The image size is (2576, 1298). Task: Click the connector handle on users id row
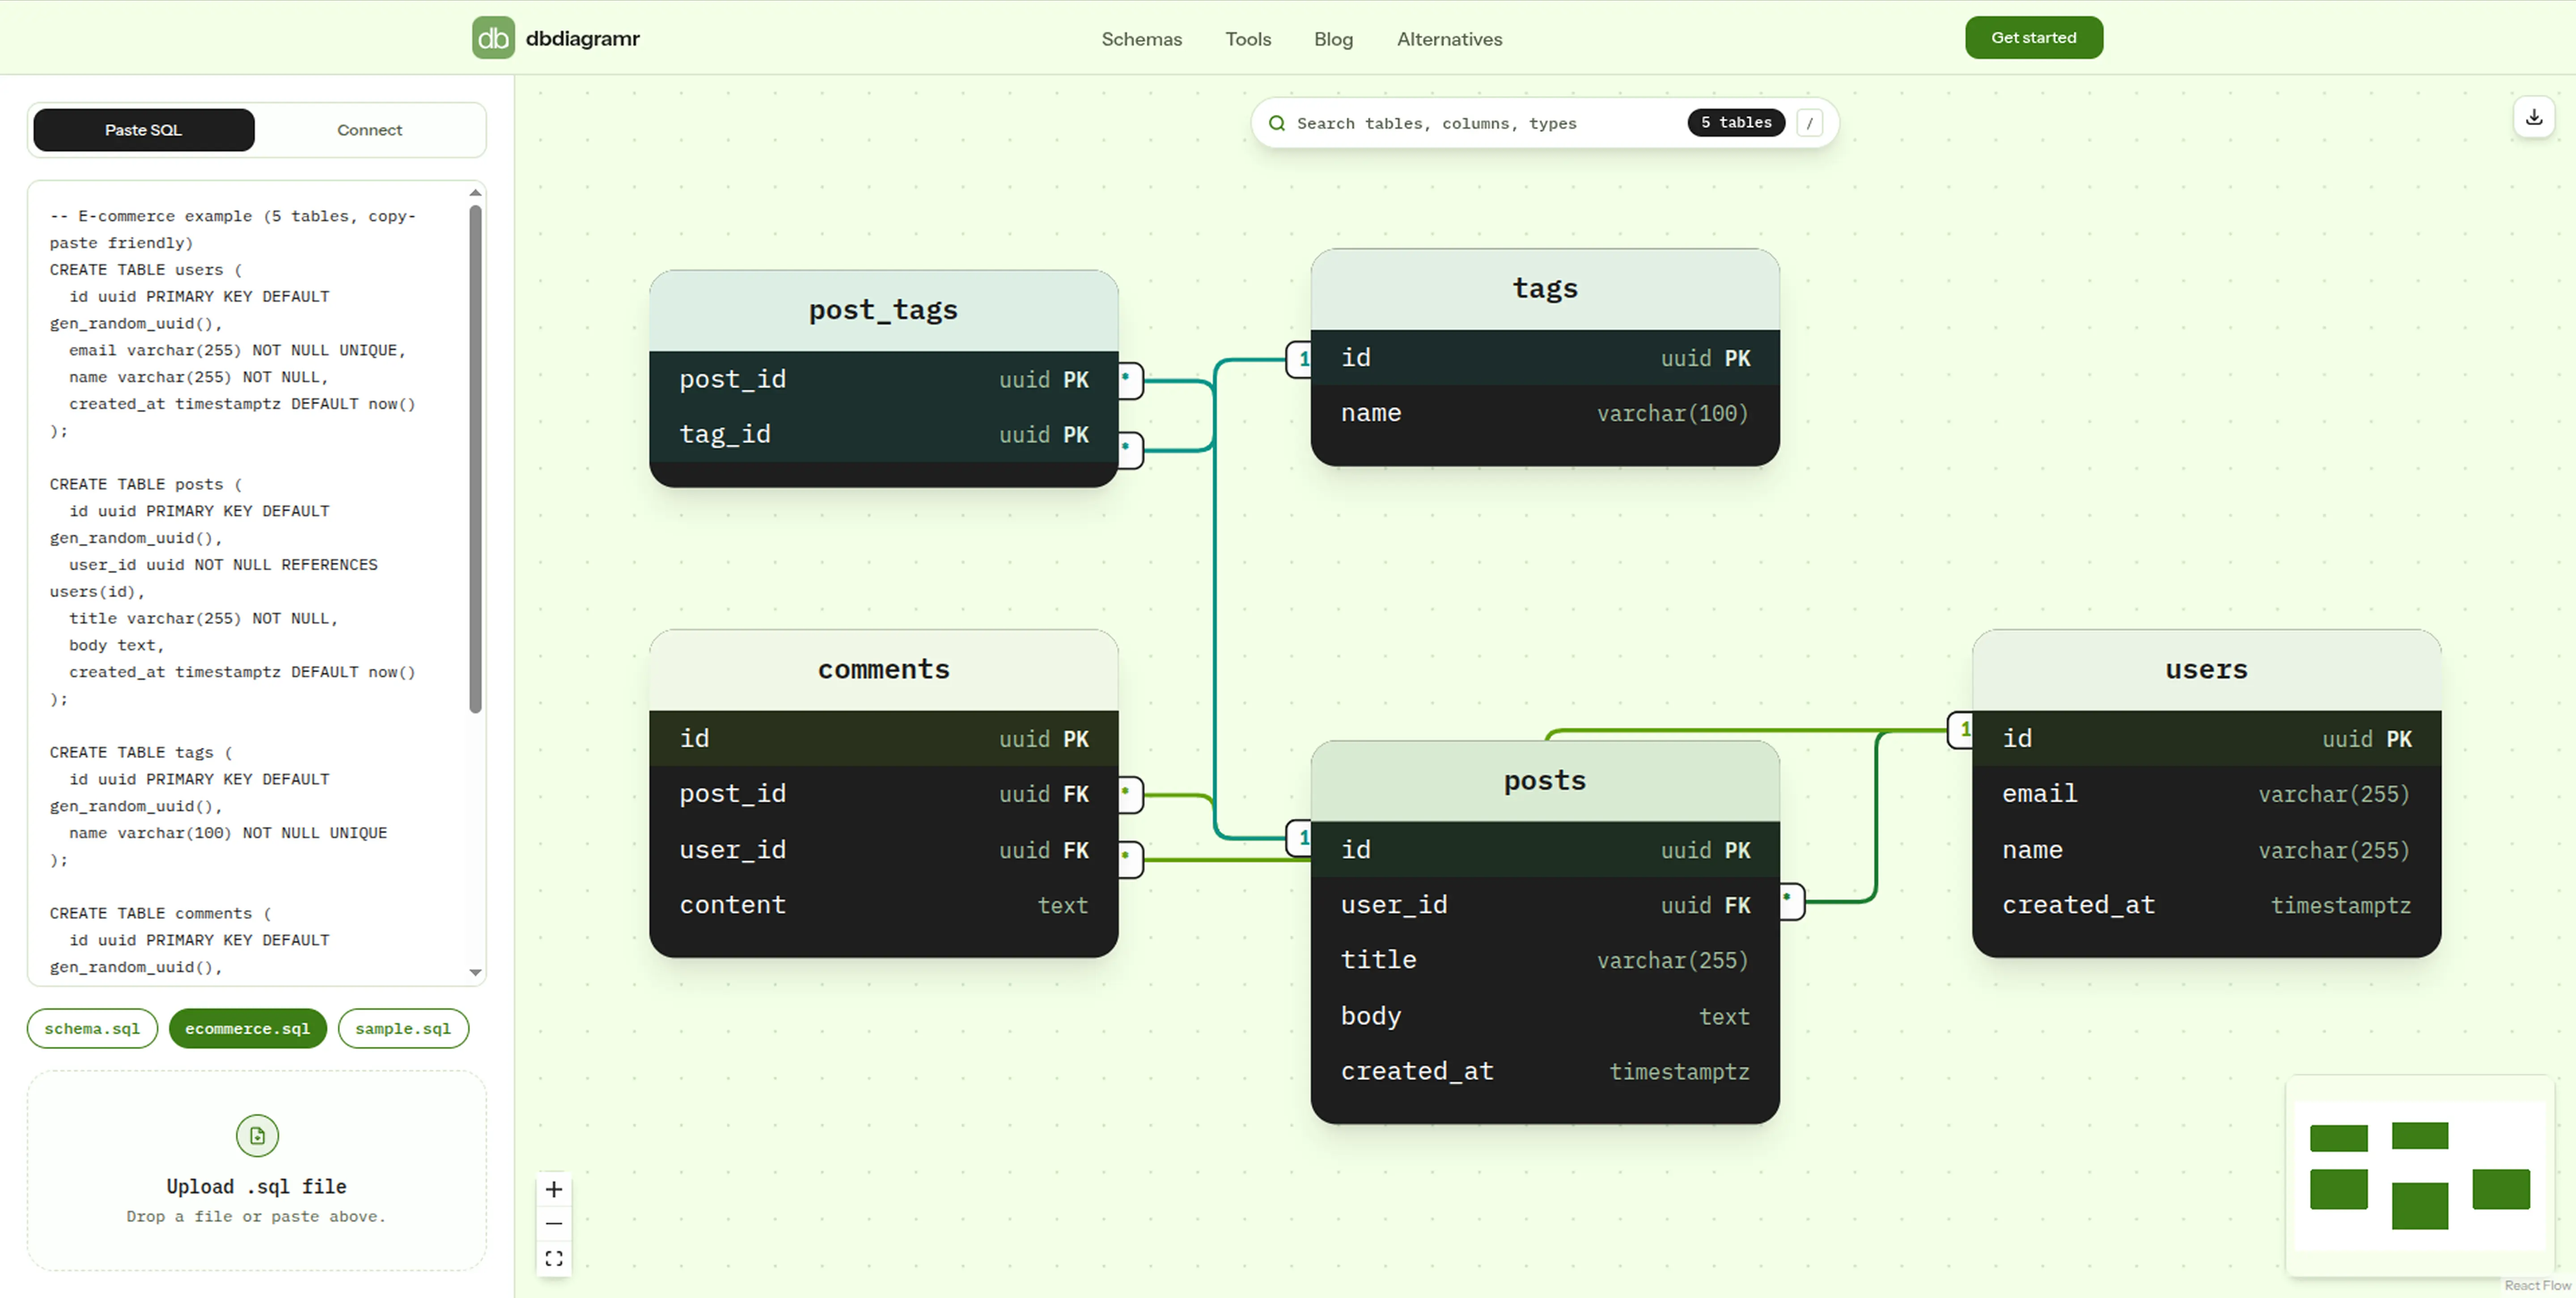pos(1961,729)
